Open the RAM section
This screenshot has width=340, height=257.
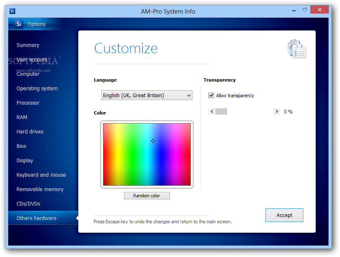(x=22, y=117)
